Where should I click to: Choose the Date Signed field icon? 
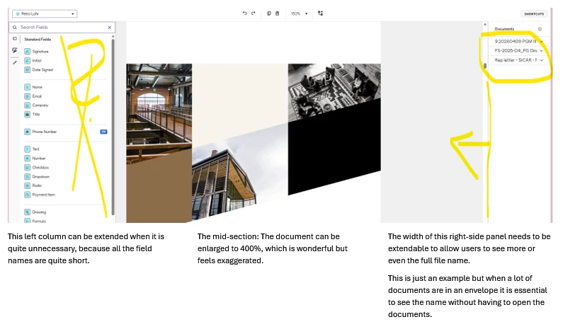[28, 70]
